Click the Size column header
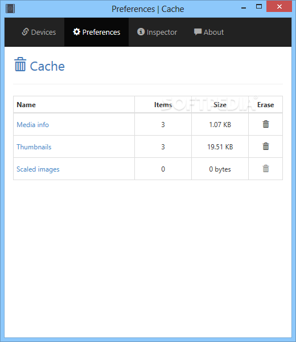This screenshot has height=342, width=296. 220,105
